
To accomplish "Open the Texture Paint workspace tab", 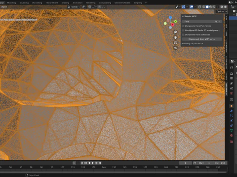I will (x=52, y=3).
